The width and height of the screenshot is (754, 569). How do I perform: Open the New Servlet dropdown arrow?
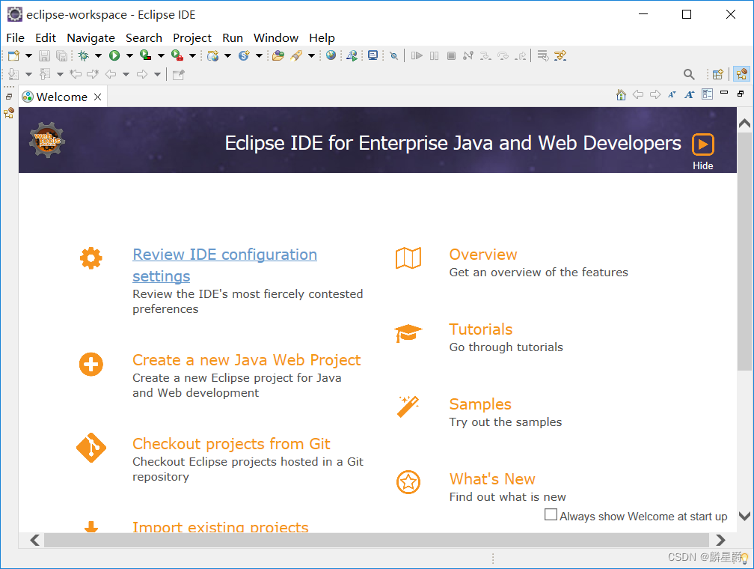pyautogui.click(x=259, y=56)
